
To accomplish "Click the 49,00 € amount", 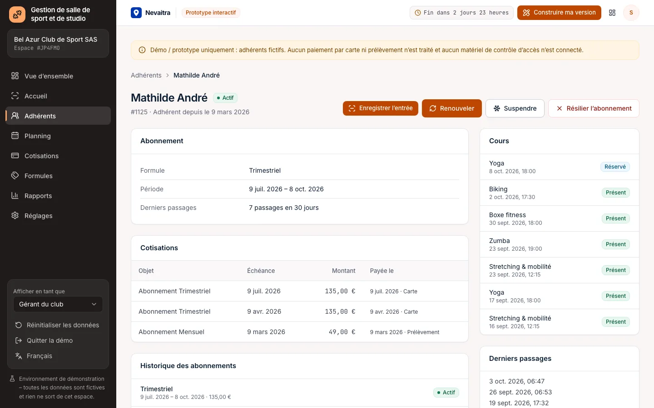I will point(342,332).
